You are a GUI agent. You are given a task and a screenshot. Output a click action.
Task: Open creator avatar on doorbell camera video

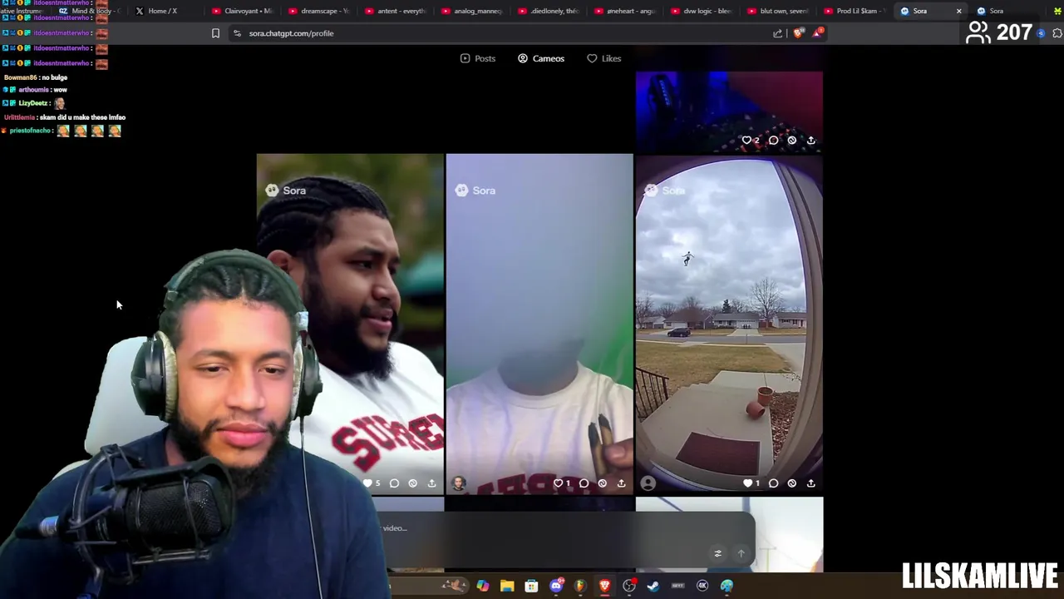648,483
